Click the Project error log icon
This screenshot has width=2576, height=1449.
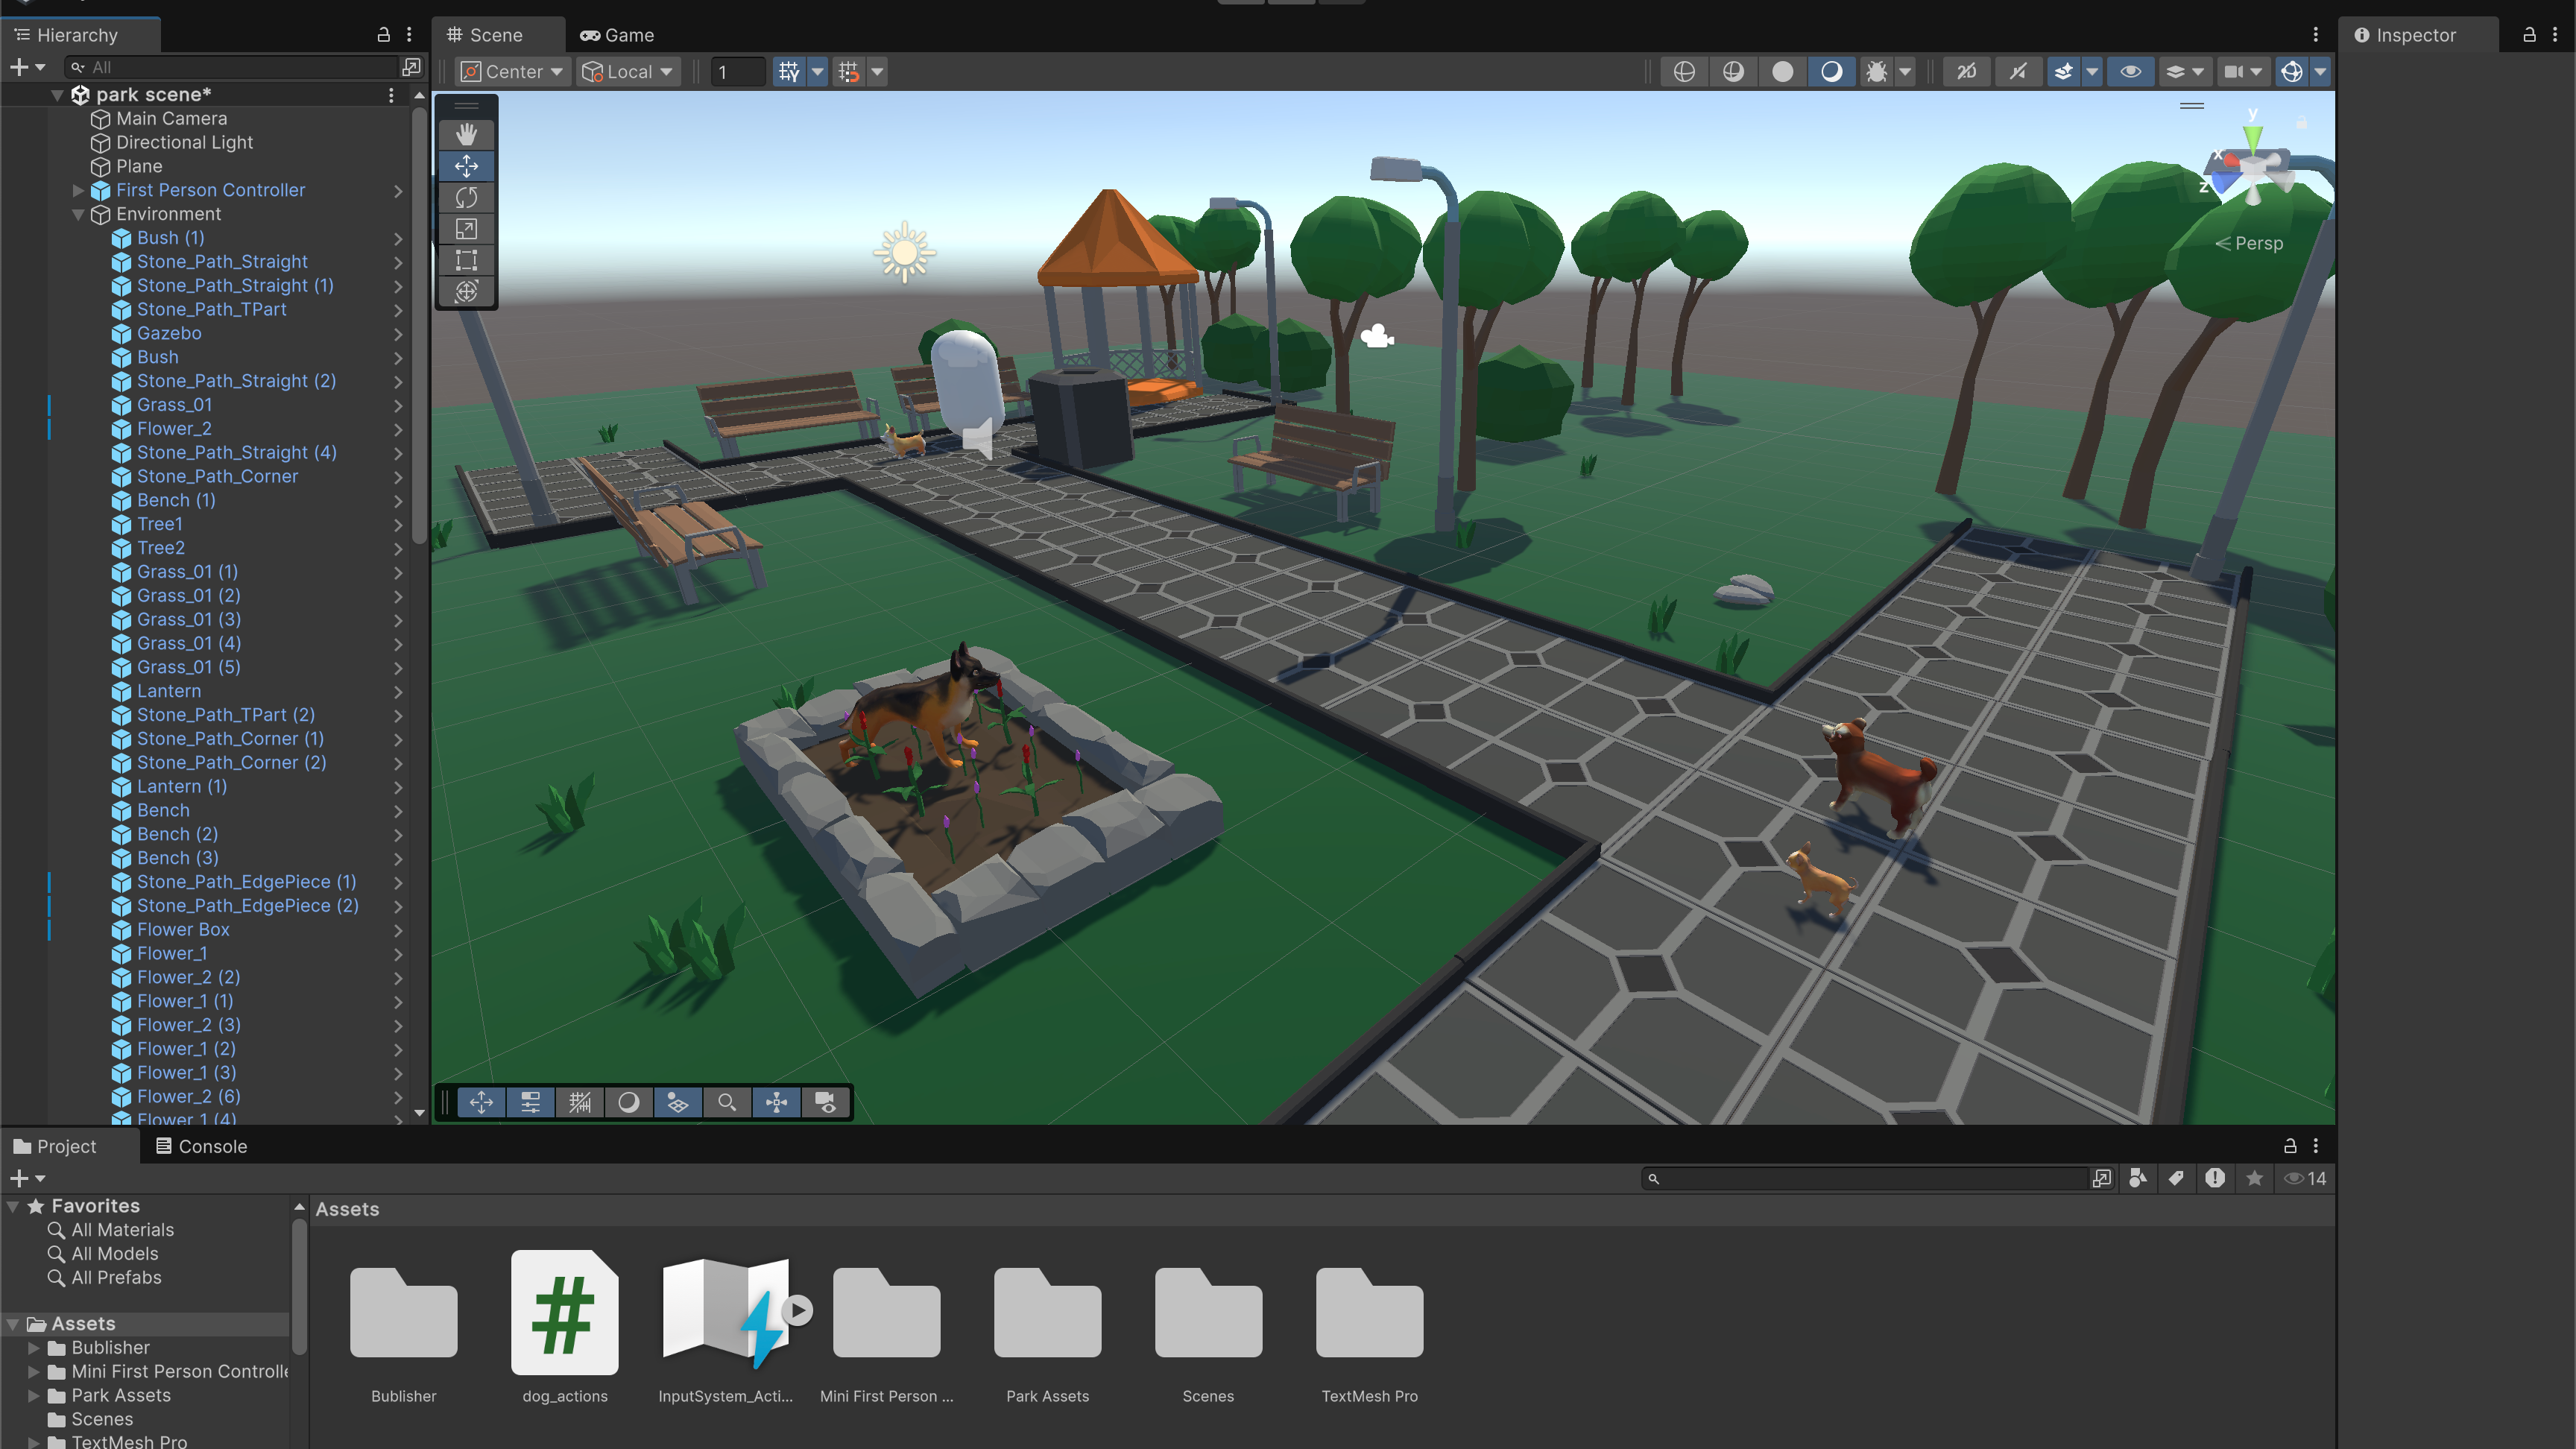(x=2215, y=1178)
